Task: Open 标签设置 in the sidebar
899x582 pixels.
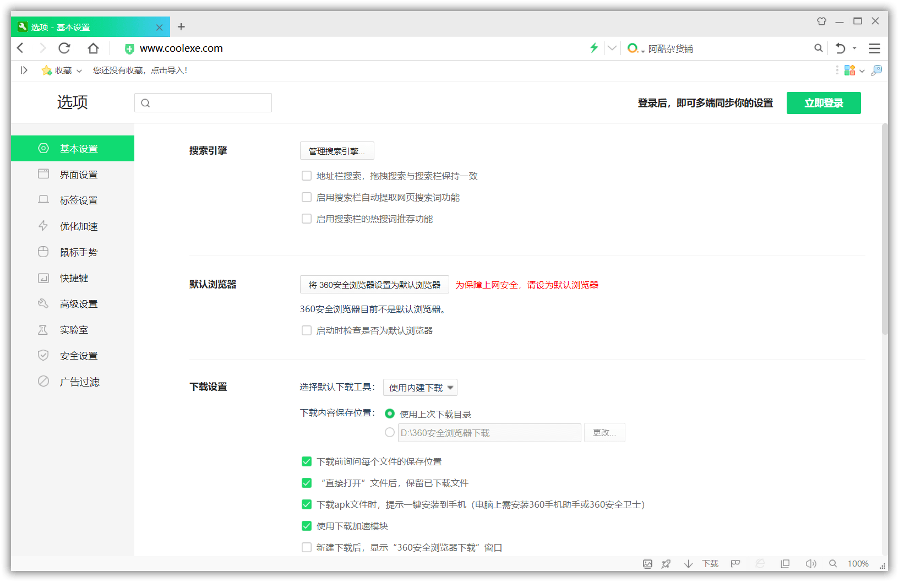Action: pyautogui.click(x=73, y=200)
